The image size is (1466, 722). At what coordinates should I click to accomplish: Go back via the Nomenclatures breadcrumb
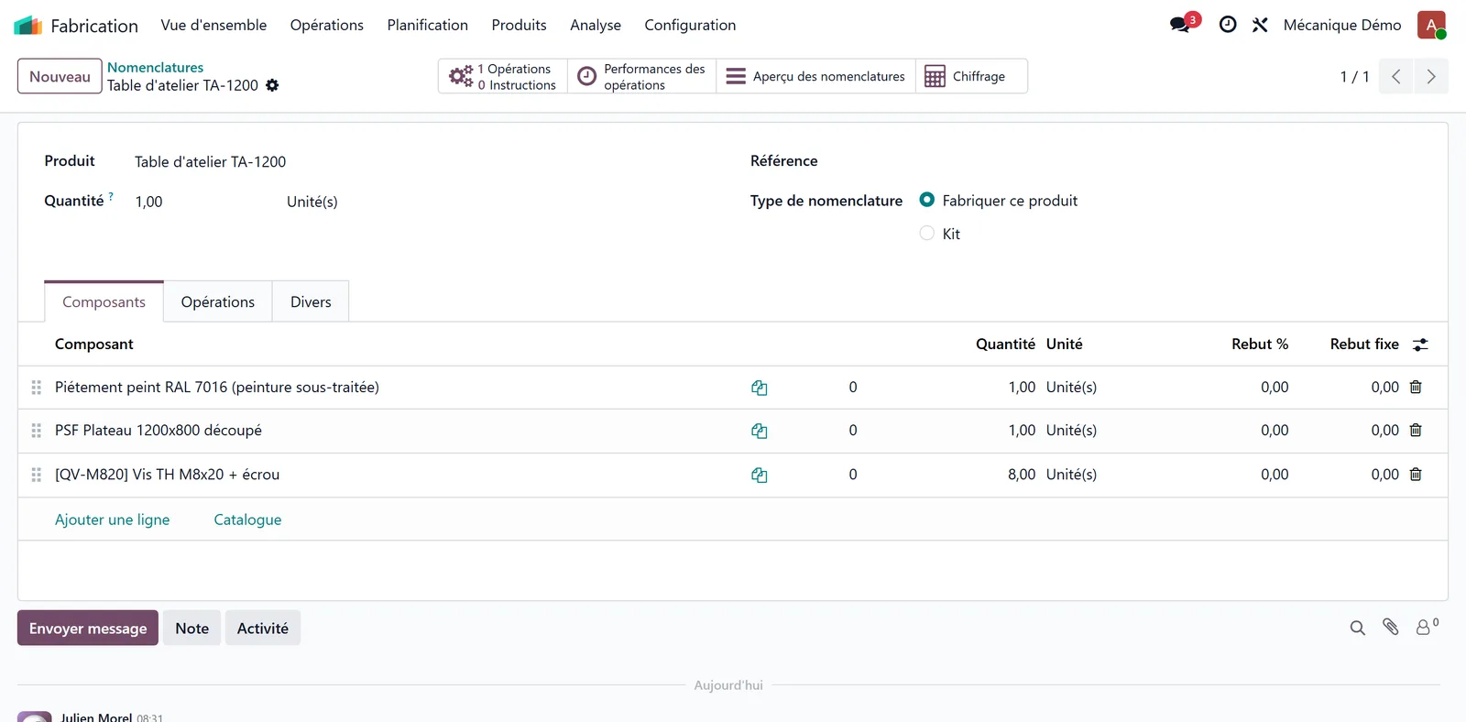coord(156,67)
